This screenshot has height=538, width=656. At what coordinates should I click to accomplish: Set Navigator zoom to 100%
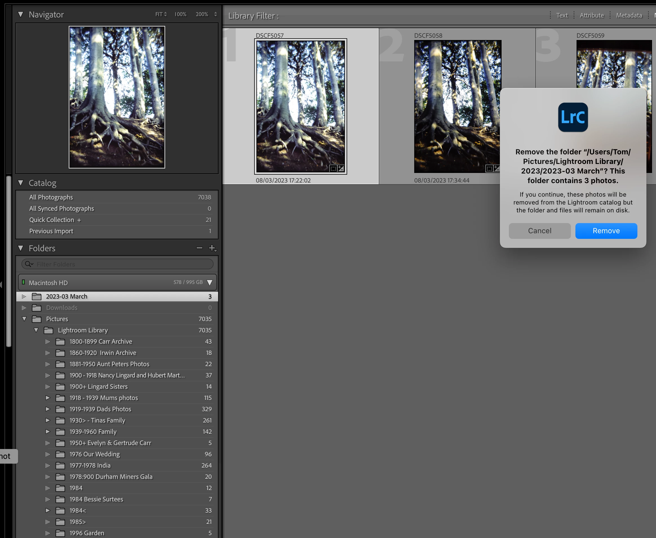pos(180,14)
